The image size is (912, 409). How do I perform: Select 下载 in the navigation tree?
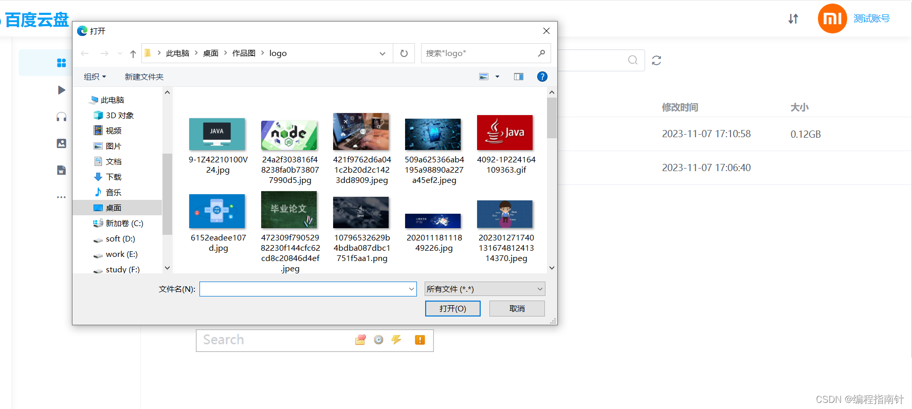point(107,177)
